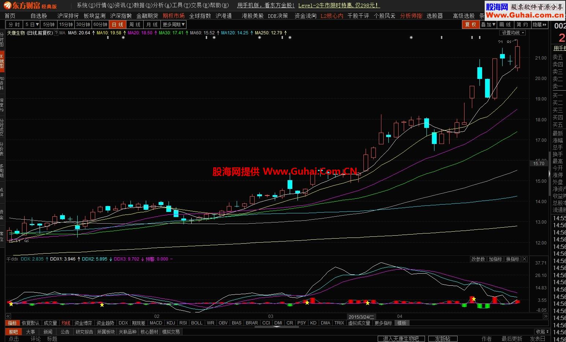Switch to the MACD indicator tab
The image size is (566, 342).
(156, 323)
